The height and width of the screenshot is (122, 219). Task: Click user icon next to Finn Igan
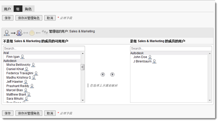point(22,57)
